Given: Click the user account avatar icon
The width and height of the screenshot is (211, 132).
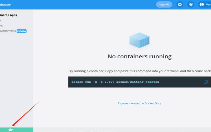Looking at the screenshot, I should click(x=202, y=4).
